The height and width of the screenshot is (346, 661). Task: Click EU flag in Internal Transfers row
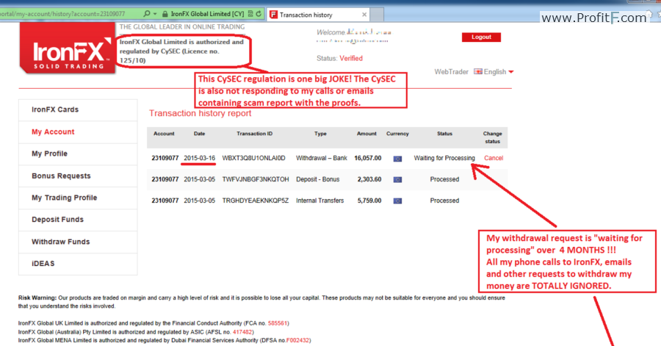pyautogui.click(x=397, y=201)
